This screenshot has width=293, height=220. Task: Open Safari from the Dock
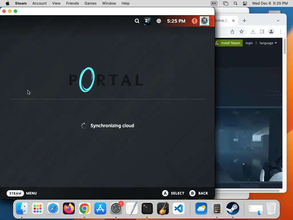click(53, 209)
